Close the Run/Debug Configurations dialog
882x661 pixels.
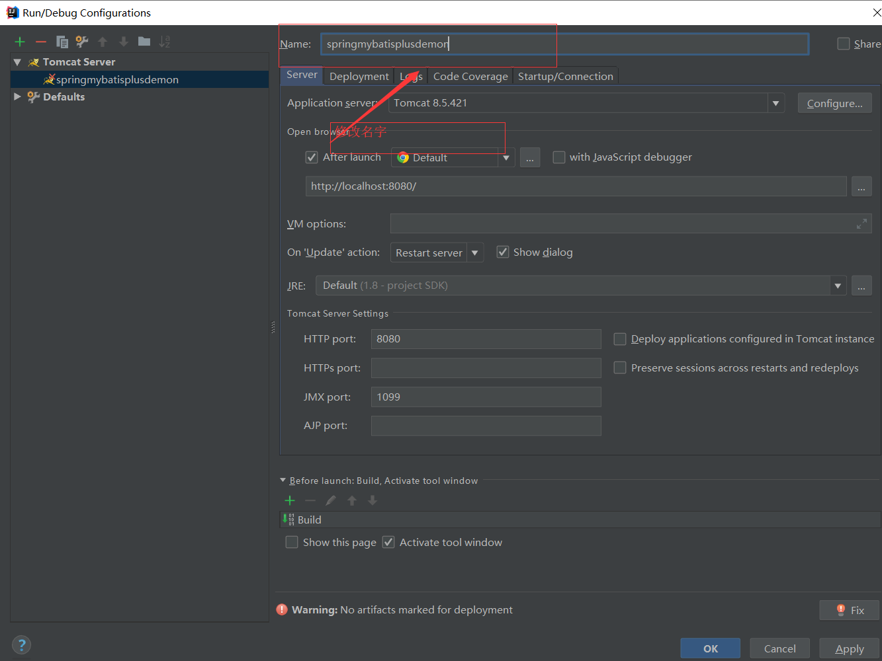click(875, 13)
